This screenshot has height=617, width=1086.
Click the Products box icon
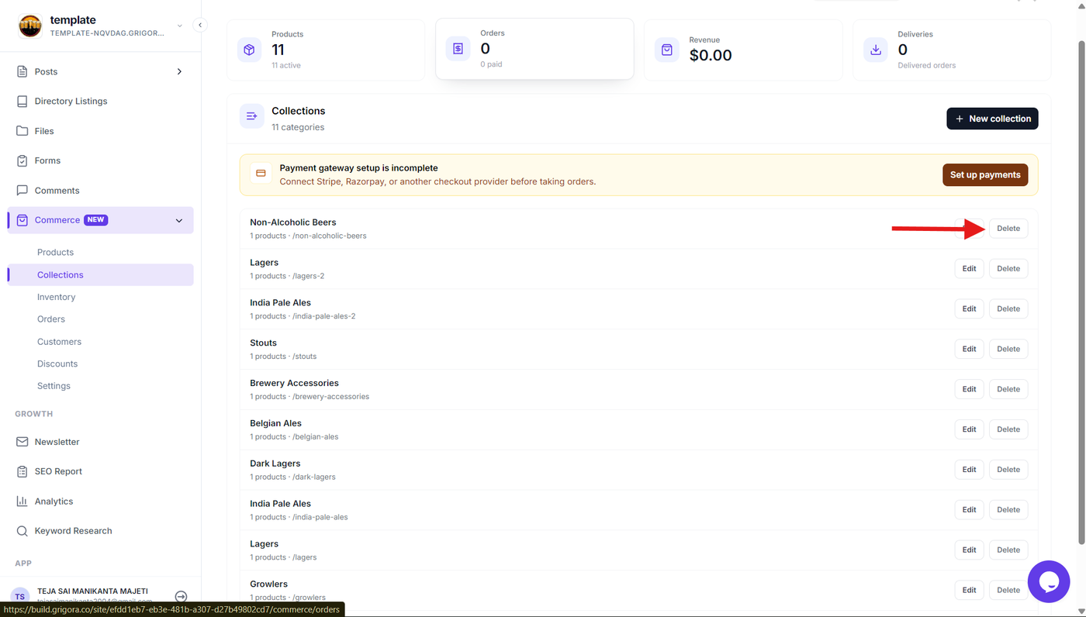tap(249, 50)
